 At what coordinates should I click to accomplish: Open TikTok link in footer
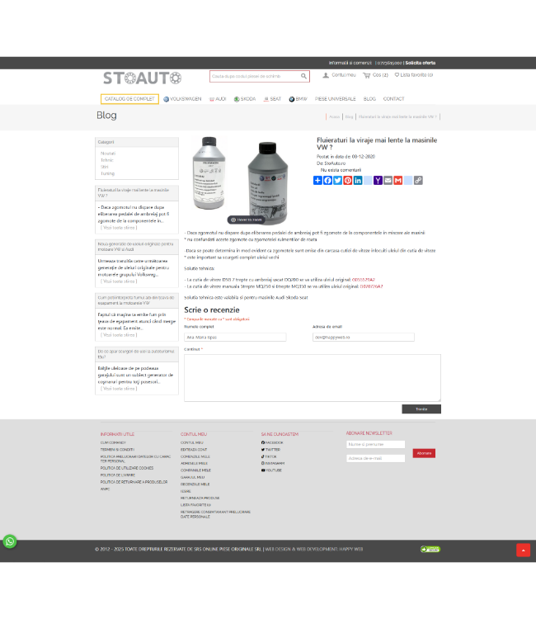tap(269, 456)
